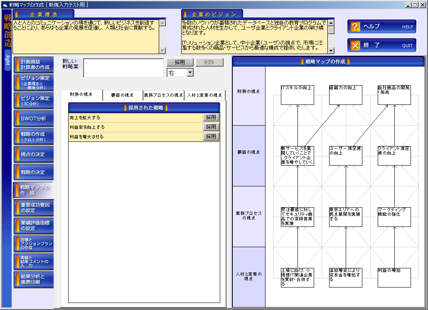
Task: Click the .light vertical label in sidebar
Action: 7,60
